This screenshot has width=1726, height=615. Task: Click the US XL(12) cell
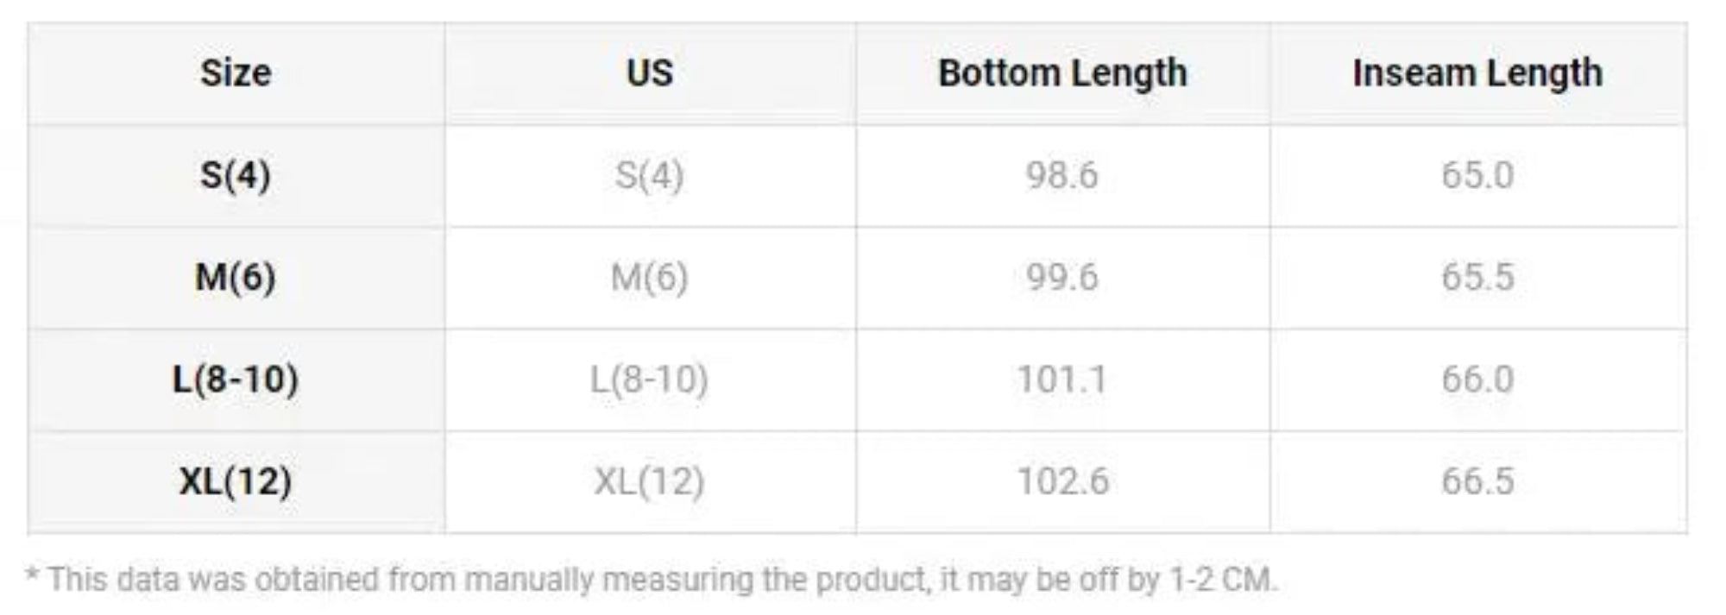coord(650,481)
